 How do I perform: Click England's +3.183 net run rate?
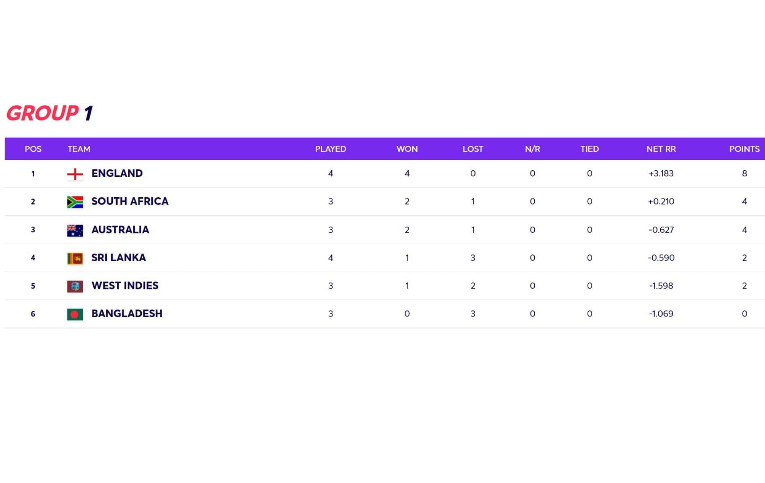click(661, 173)
